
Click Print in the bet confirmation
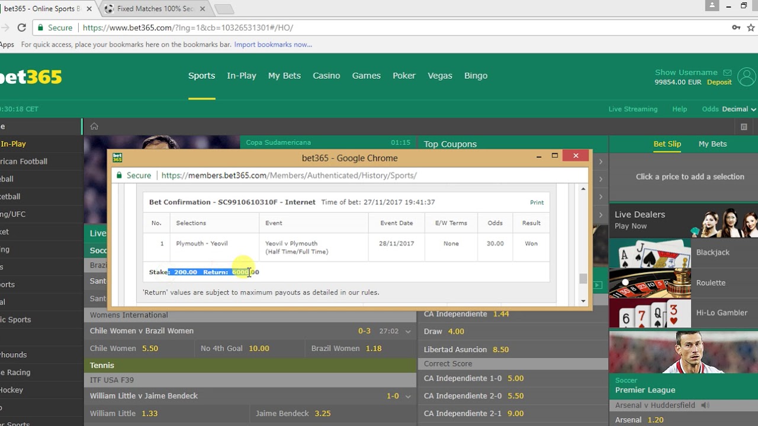pos(537,202)
